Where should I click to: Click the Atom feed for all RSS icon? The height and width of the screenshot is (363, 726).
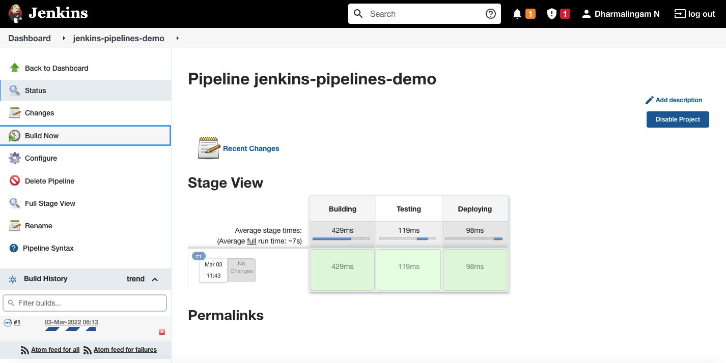24,350
